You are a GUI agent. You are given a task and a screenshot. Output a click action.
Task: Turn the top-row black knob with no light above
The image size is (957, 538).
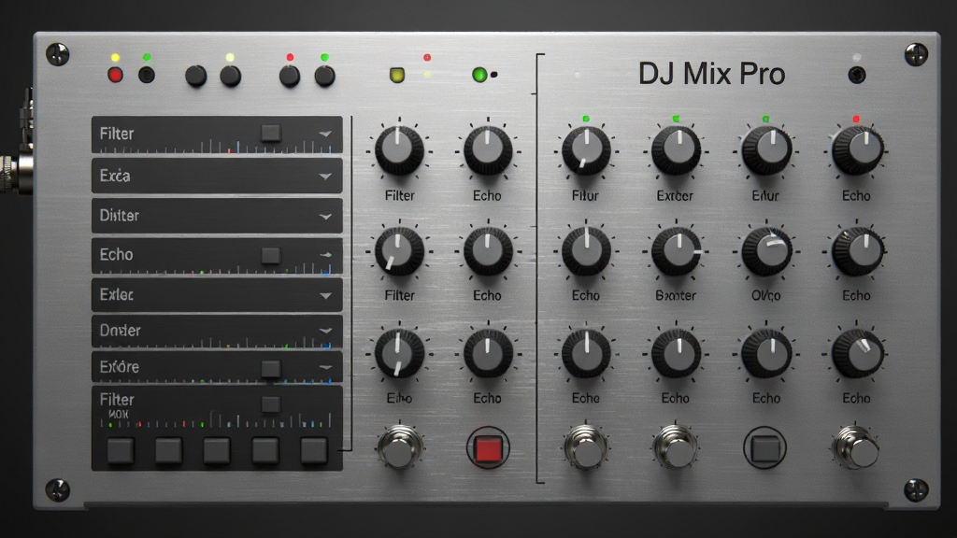tap(196, 76)
